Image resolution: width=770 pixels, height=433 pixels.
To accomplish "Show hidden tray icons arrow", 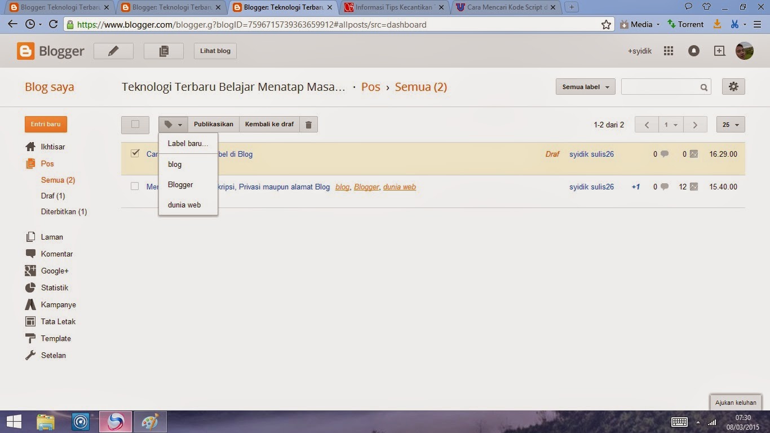I will [698, 422].
